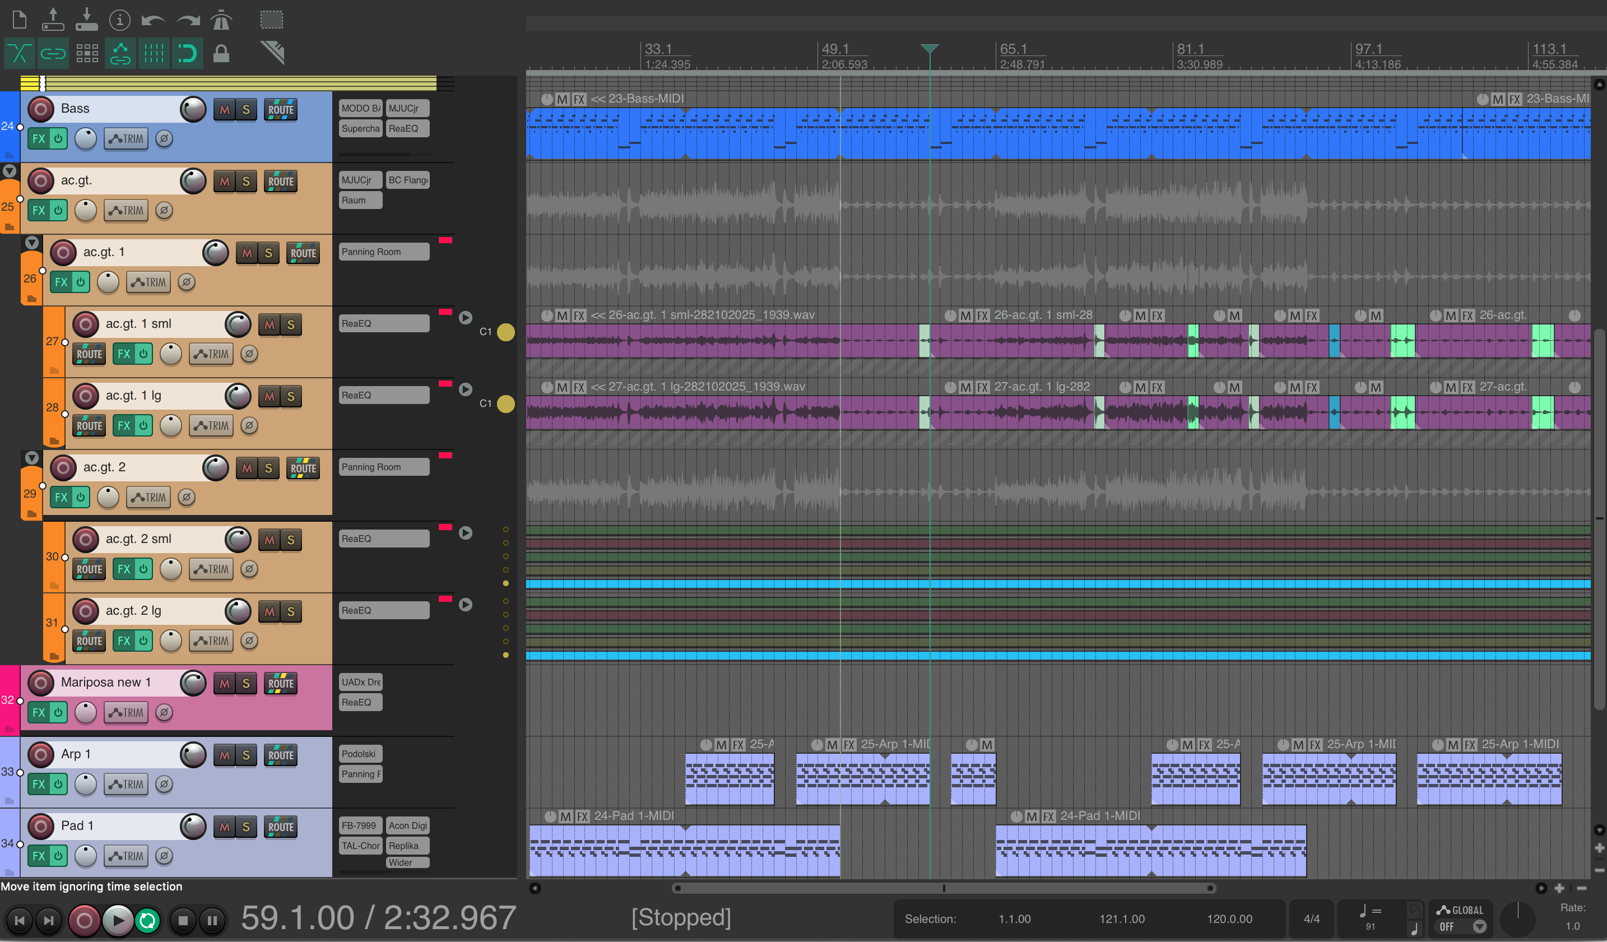The image size is (1607, 942).
Task: Click the project info icon
Action: point(119,20)
